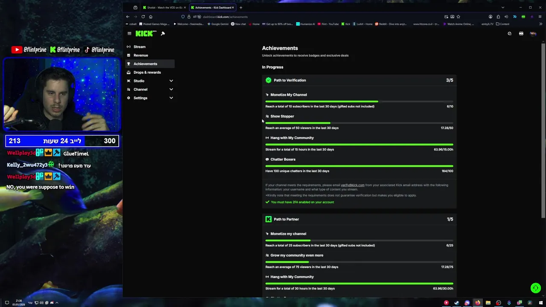
Task: Expand the Channel section chevron
Action: tap(171, 90)
